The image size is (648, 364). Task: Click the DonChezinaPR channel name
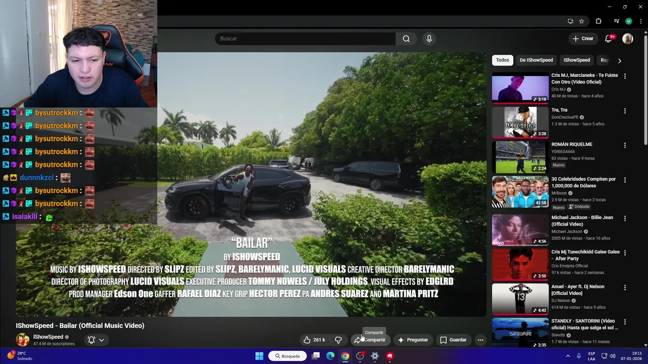[564, 117]
